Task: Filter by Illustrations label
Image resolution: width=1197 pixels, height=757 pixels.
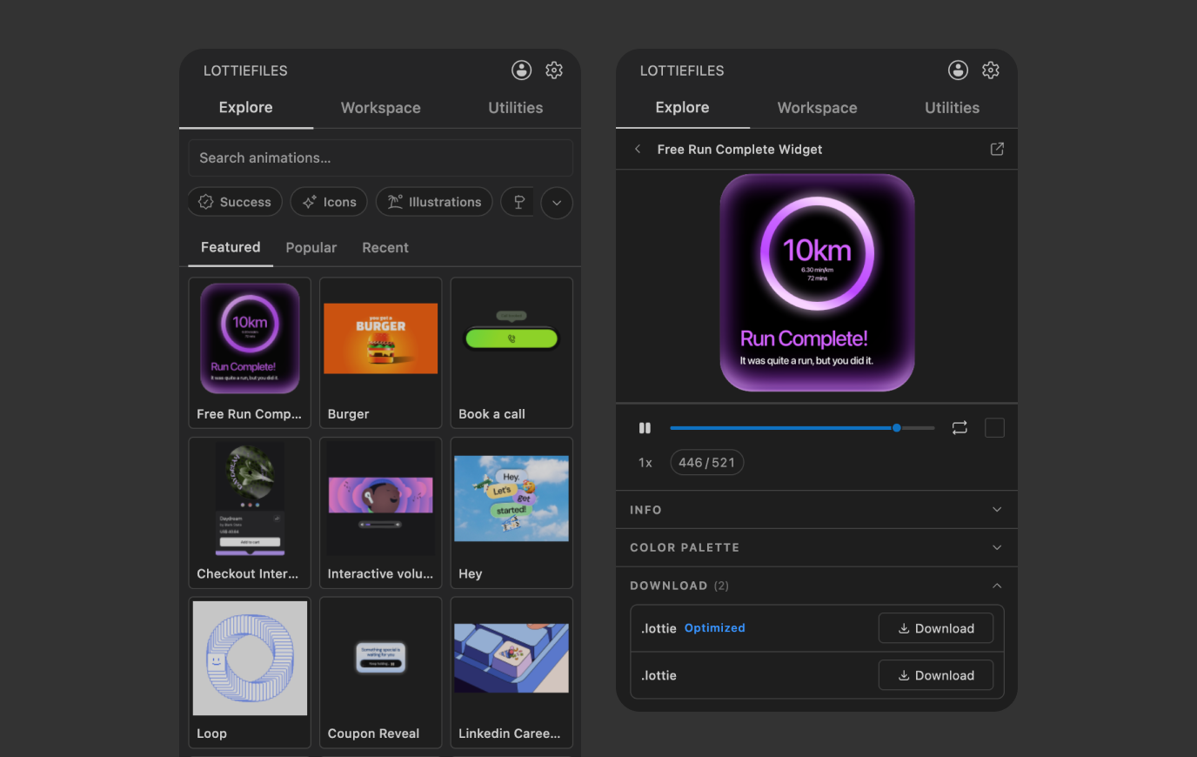Action: click(x=445, y=202)
